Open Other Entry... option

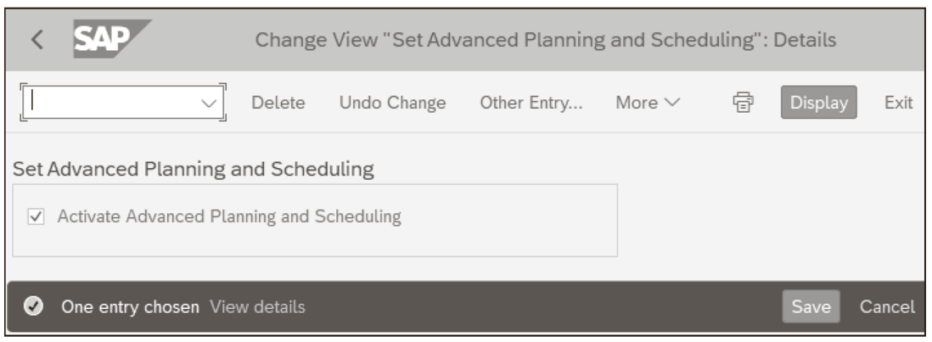coord(531,103)
